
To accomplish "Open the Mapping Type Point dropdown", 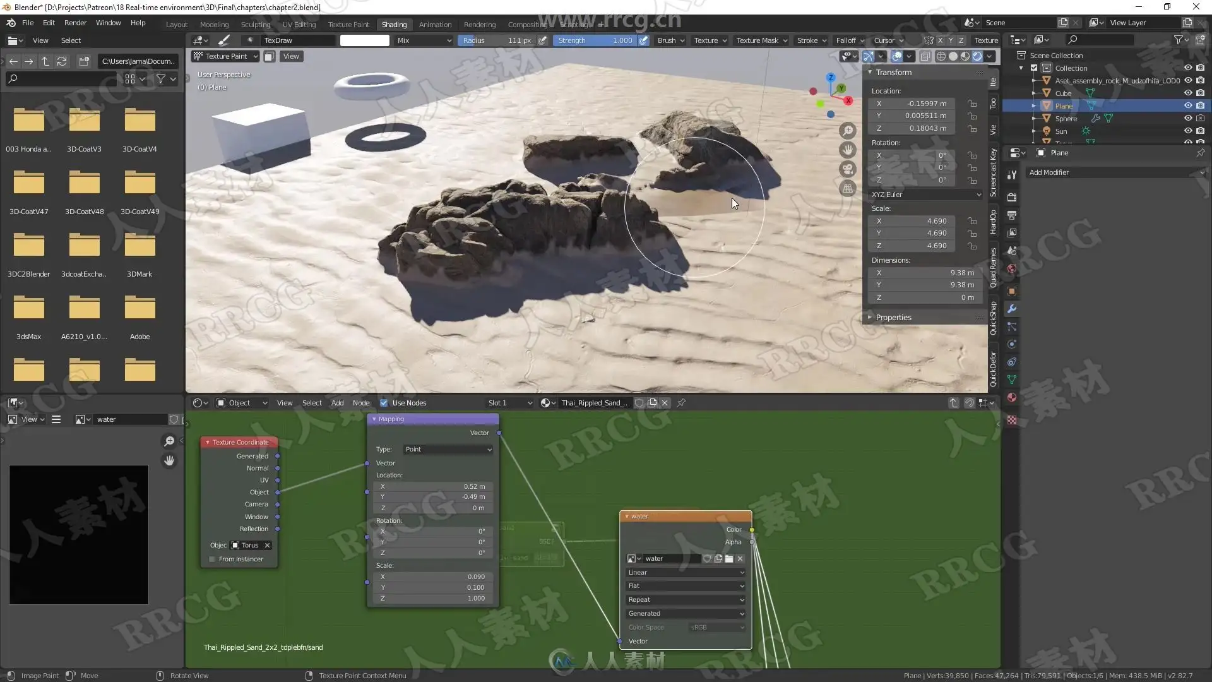I will coord(448,450).
